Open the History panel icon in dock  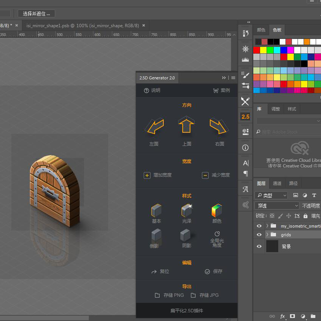pos(245,34)
